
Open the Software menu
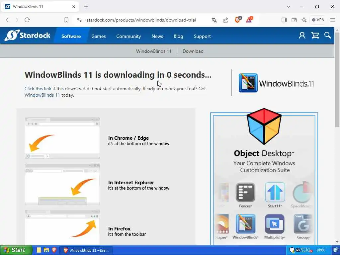click(71, 36)
